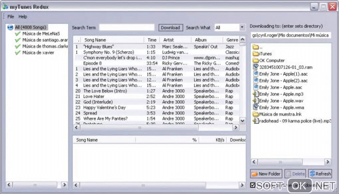Image resolution: width=339 pixels, height=194 pixels.
Task: Click the Delete button
Action: click(295, 174)
